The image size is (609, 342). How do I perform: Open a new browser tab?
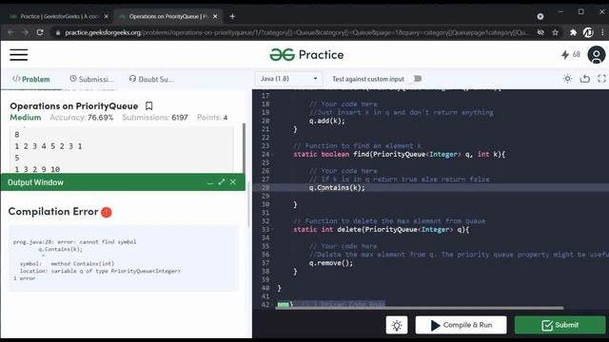tap(232, 16)
